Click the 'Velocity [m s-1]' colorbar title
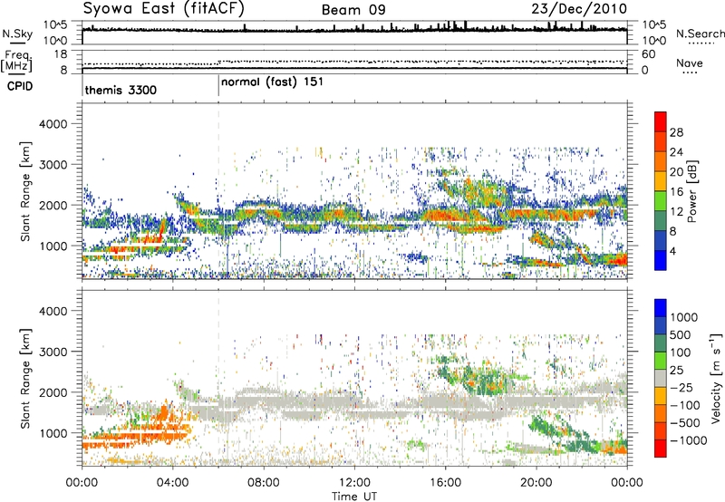 (x=716, y=378)
